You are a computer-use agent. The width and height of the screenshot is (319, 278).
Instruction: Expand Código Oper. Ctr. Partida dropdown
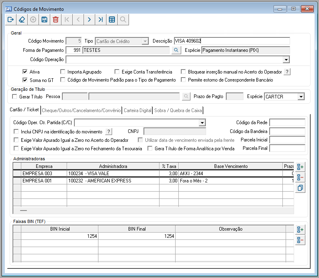(x=202, y=123)
